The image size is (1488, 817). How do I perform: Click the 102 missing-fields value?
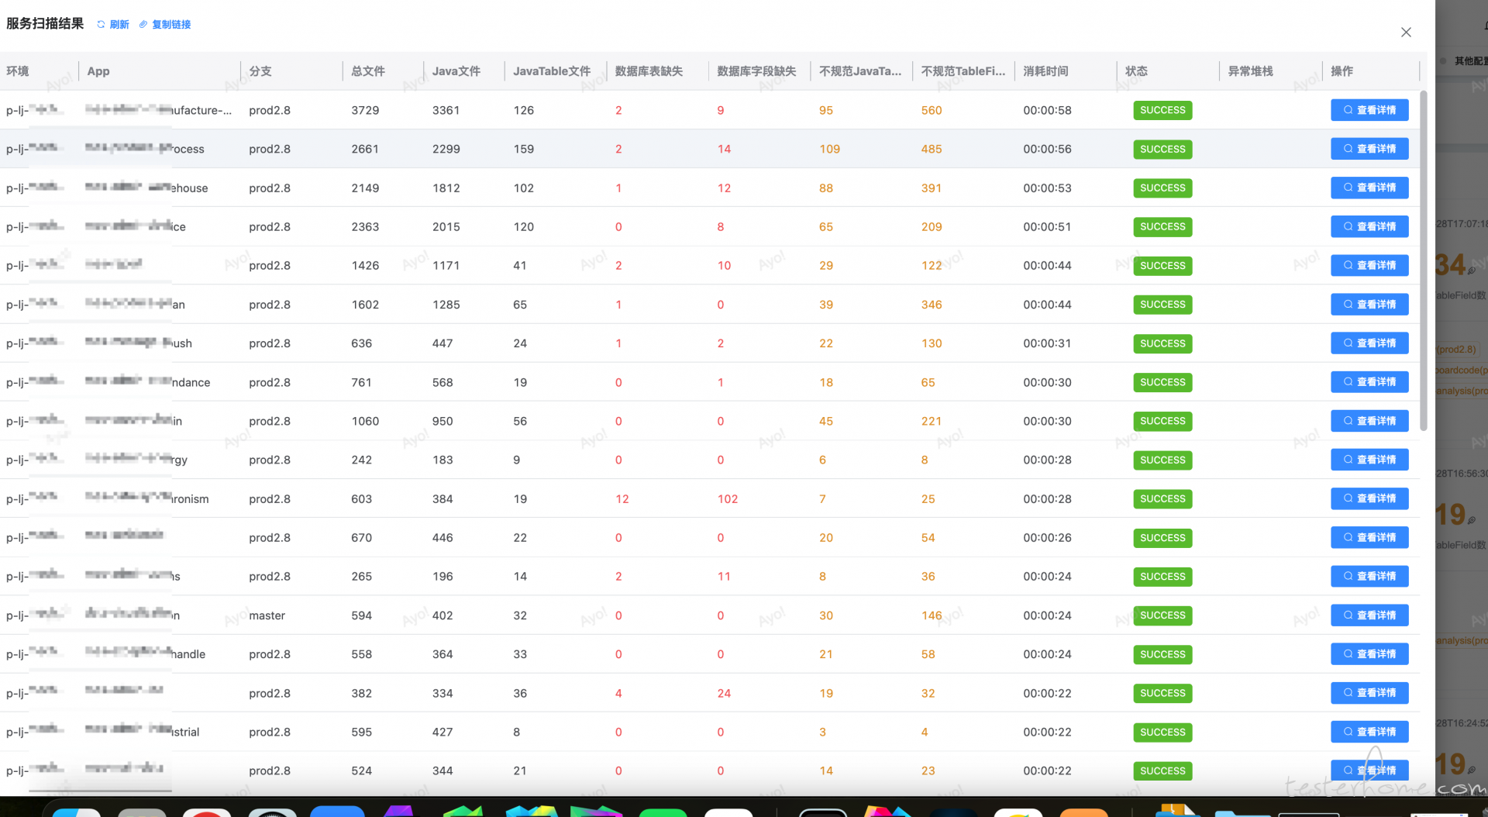[728, 498]
